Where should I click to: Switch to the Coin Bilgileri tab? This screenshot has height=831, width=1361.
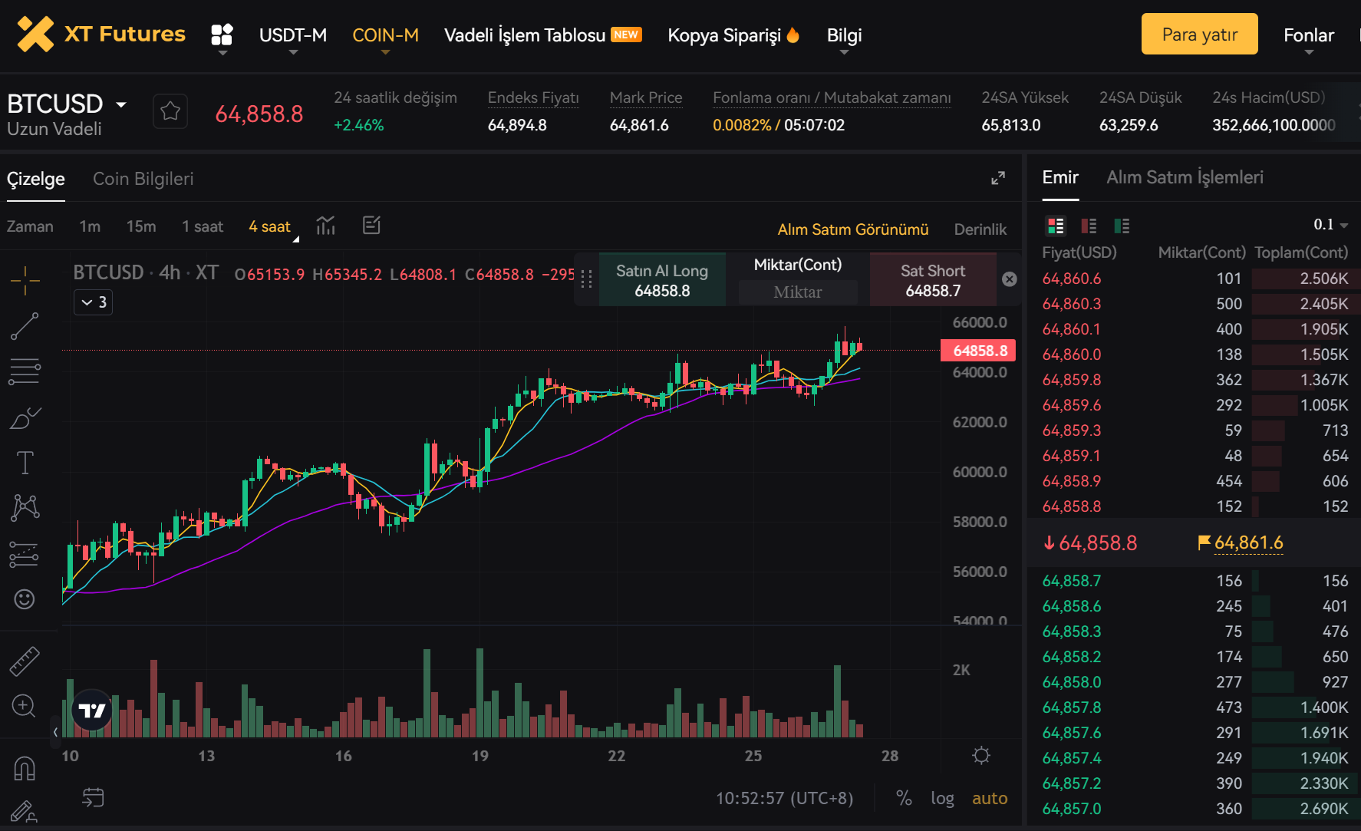(x=143, y=178)
